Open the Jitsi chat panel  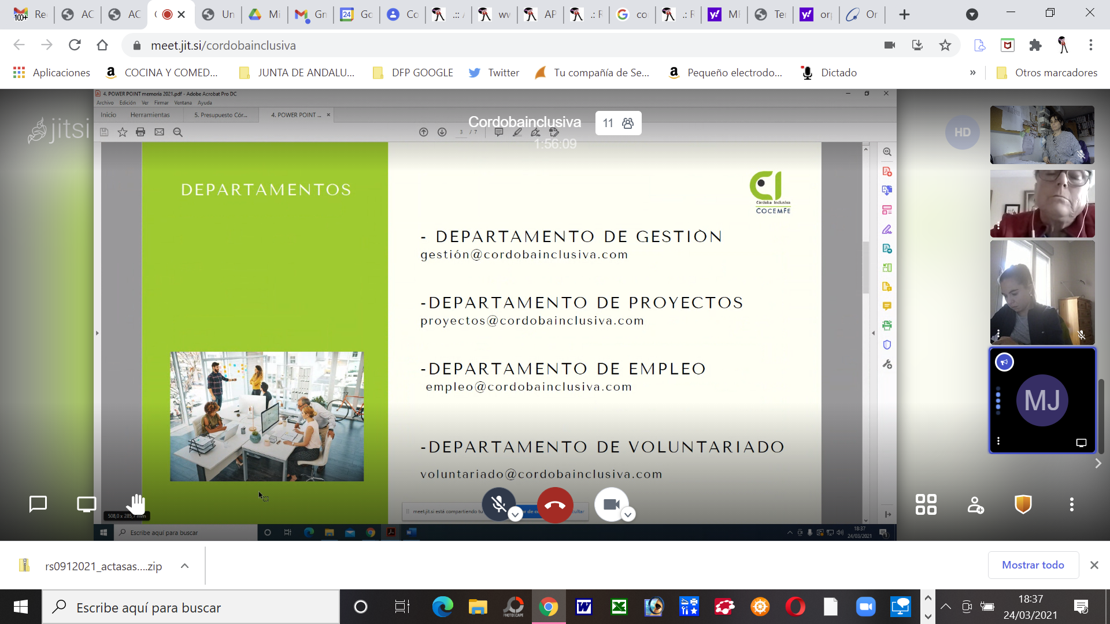pos(38,504)
